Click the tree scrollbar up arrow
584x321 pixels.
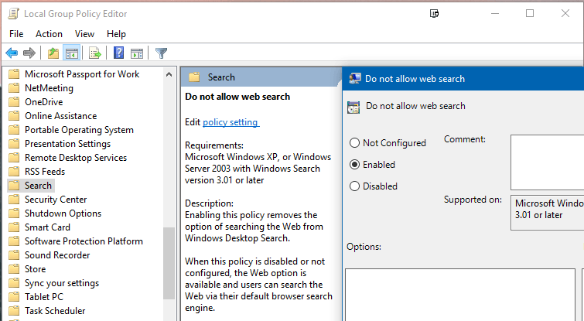coord(169,74)
